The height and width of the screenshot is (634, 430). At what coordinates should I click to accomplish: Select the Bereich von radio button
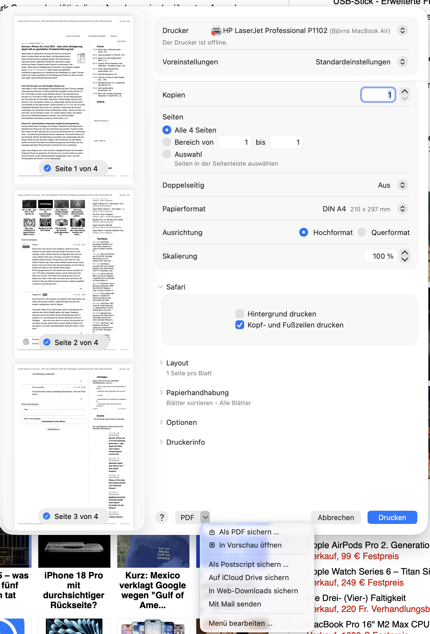pos(167,142)
